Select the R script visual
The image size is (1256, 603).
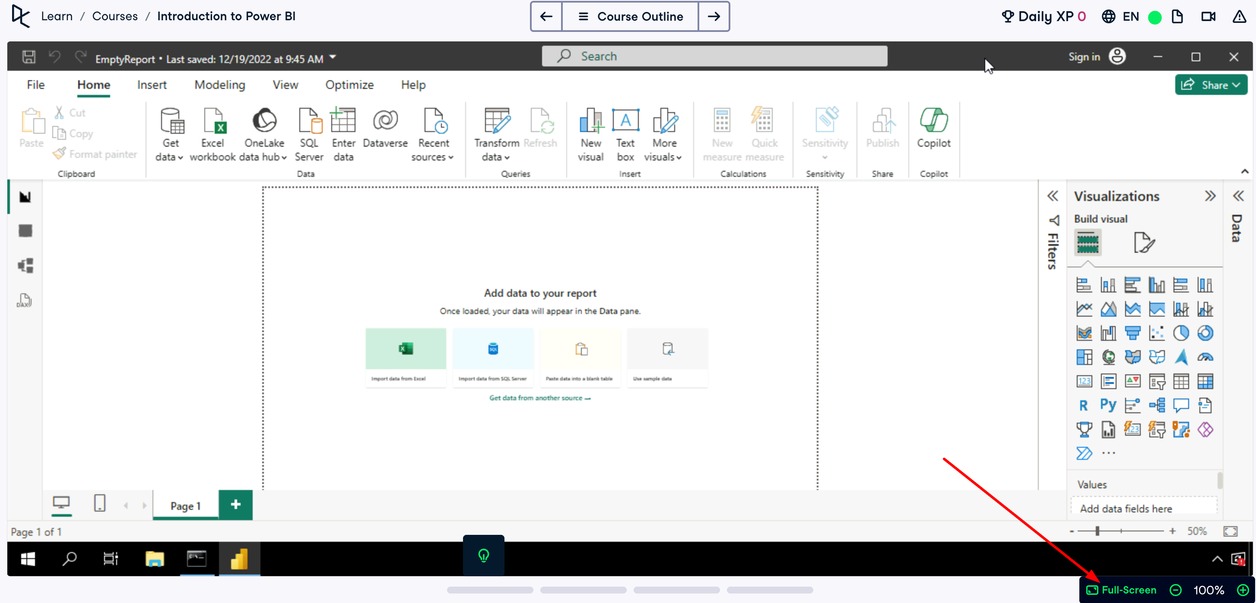tap(1083, 405)
